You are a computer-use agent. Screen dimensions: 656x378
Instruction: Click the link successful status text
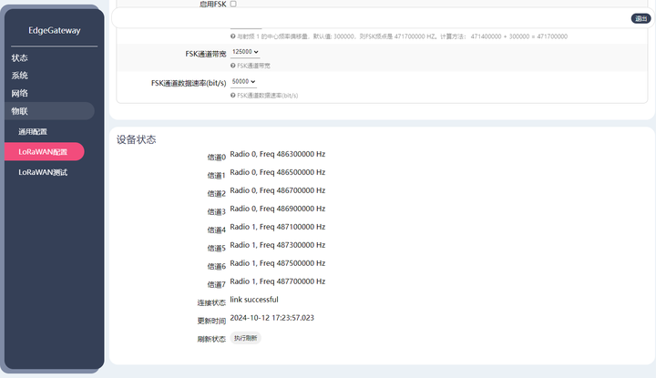pos(254,300)
